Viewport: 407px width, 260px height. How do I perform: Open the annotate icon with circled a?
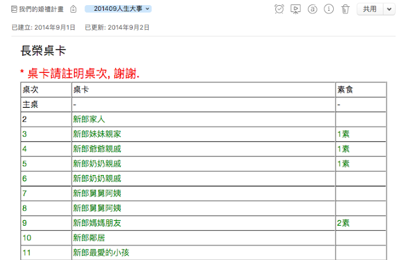coord(312,9)
